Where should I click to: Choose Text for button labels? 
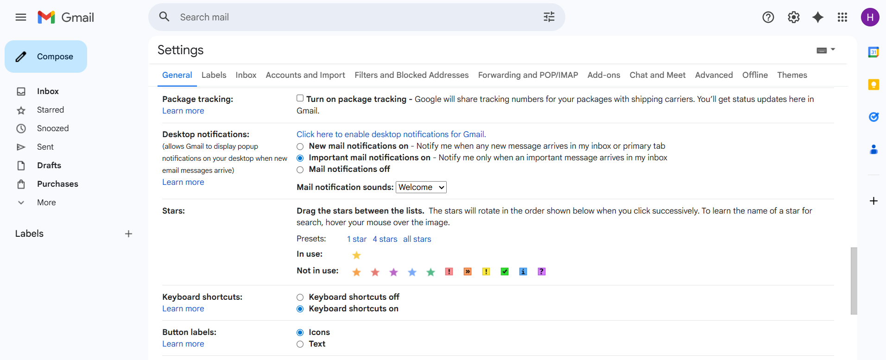pos(300,344)
